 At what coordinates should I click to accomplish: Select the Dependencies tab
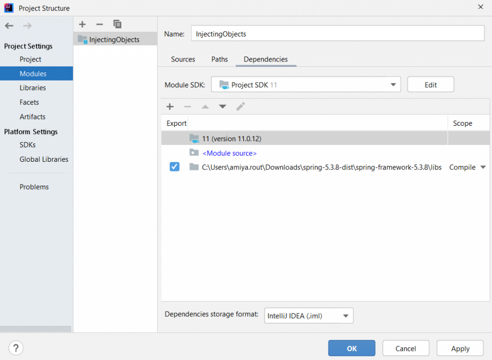pos(266,59)
